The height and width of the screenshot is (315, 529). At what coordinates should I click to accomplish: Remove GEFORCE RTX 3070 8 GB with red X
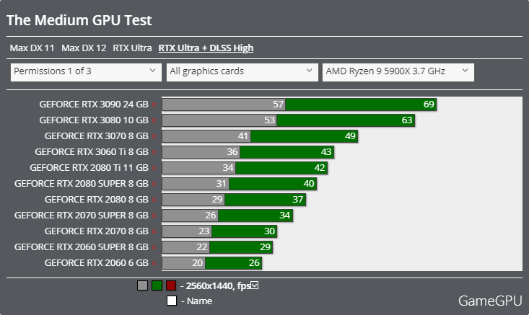(x=154, y=136)
